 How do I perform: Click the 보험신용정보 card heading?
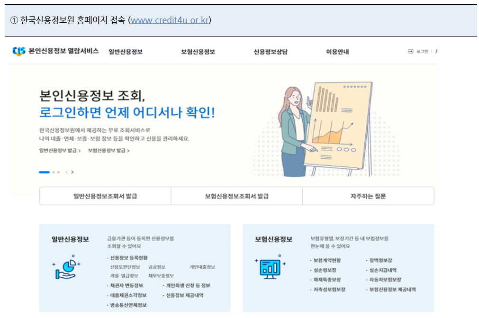[x=274, y=239]
